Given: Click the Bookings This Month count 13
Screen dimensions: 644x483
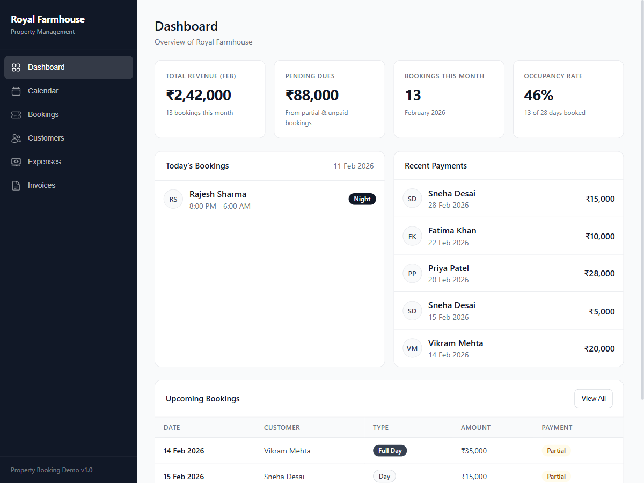Looking at the screenshot, I should 413,96.
